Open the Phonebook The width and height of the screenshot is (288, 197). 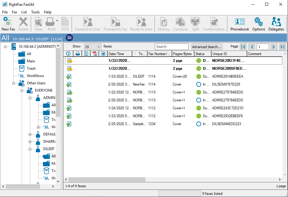click(x=240, y=24)
